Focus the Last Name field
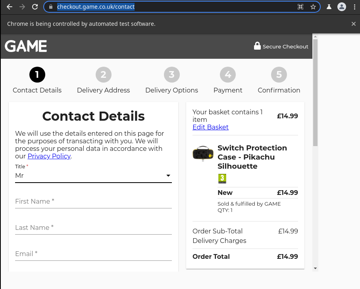This screenshot has height=289, width=360. point(93,228)
